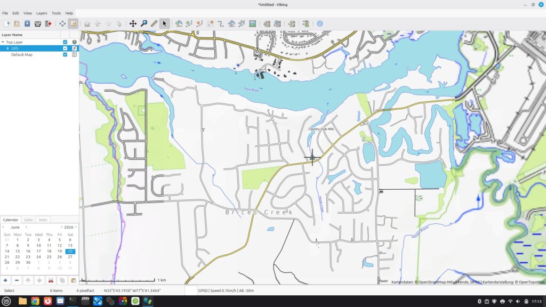Select June 30 in the calendar
Image resolution: width=546 pixels, height=307 pixels.
click(x=28, y=262)
